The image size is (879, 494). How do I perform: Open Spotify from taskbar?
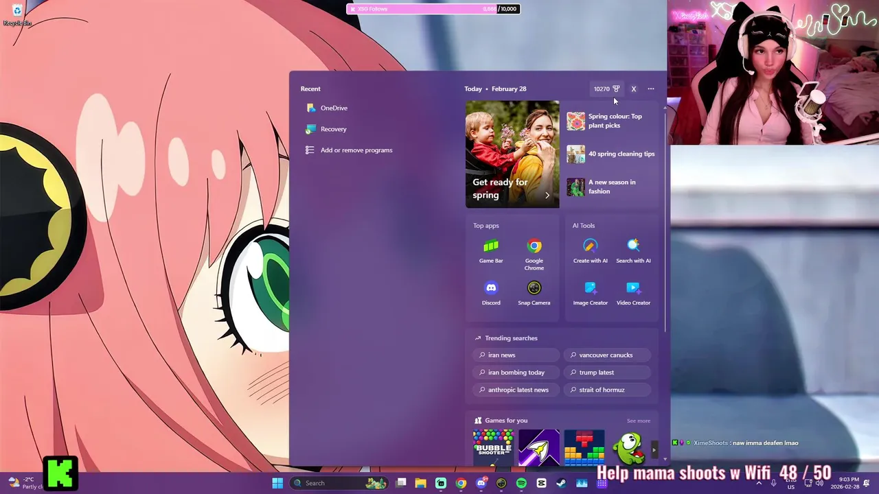(521, 483)
